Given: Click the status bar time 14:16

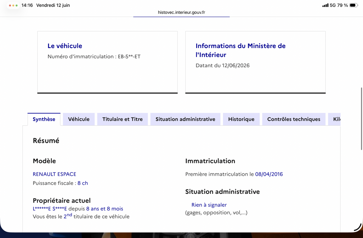Looking at the screenshot, I should click(x=27, y=5).
